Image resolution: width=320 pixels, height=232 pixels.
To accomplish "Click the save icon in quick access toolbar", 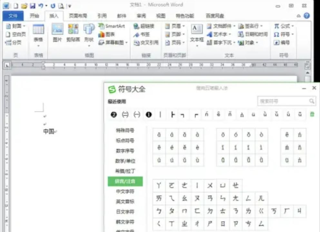I will tap(33, 6).
